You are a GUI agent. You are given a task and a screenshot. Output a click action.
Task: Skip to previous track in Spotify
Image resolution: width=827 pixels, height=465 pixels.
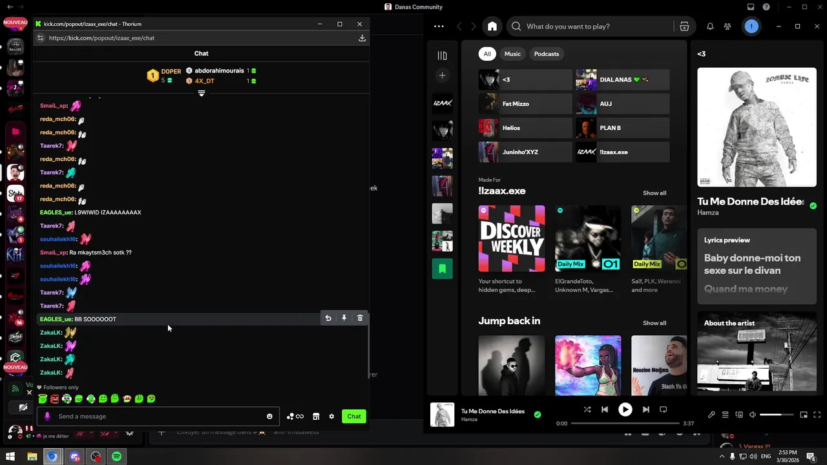pyautogui.click(x=605, y=409)
